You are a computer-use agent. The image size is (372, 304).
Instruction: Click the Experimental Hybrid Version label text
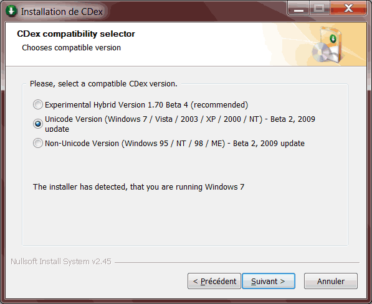pos(146,104)
